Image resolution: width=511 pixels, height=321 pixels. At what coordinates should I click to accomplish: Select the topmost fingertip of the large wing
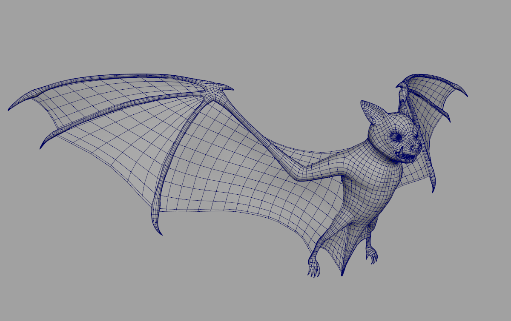tap(10, 109)
